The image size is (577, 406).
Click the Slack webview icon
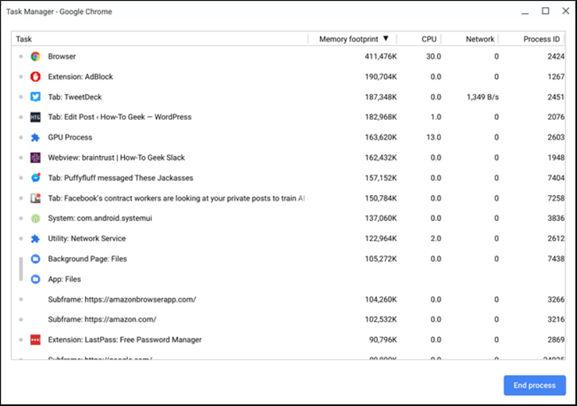click(x=35, y=158)
